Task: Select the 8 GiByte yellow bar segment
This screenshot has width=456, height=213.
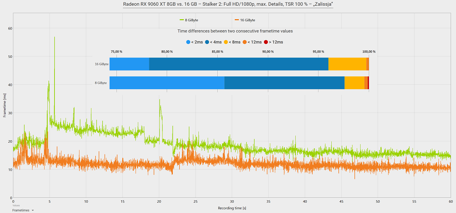Action: (354, 83)
